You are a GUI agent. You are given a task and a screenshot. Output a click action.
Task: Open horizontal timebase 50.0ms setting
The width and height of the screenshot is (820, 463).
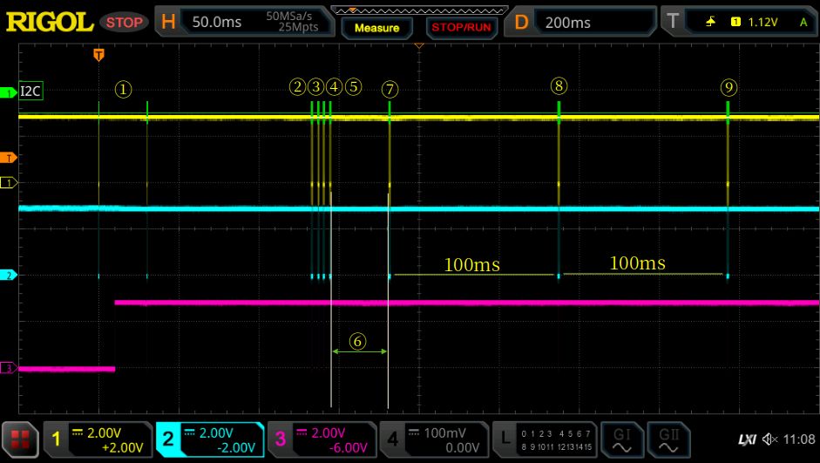(x=216, y=22)
